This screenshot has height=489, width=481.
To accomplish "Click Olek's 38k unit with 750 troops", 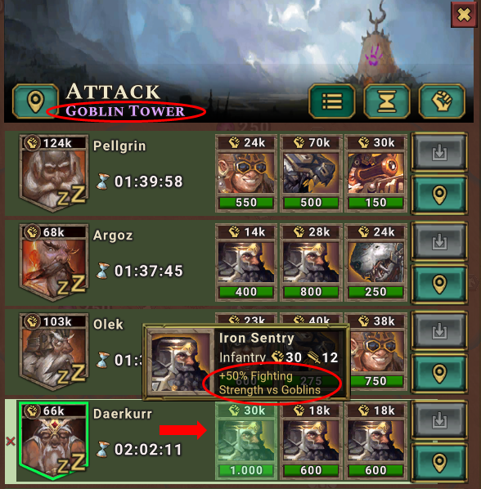I will pos(375,352).
